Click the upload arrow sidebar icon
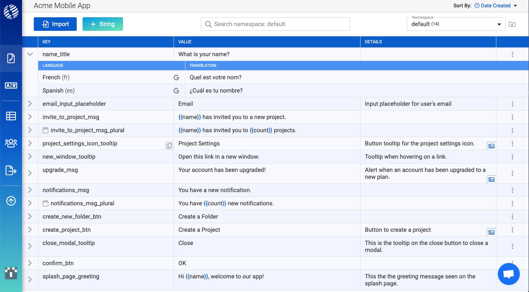 [x=11, y=201]
